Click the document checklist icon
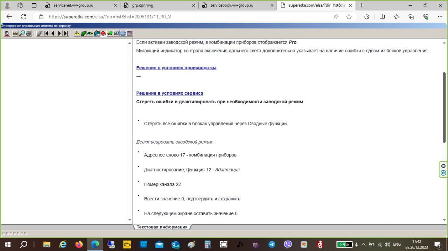This screenshot has width=448, height=251. pyautogui.click(x=40, y=33)
